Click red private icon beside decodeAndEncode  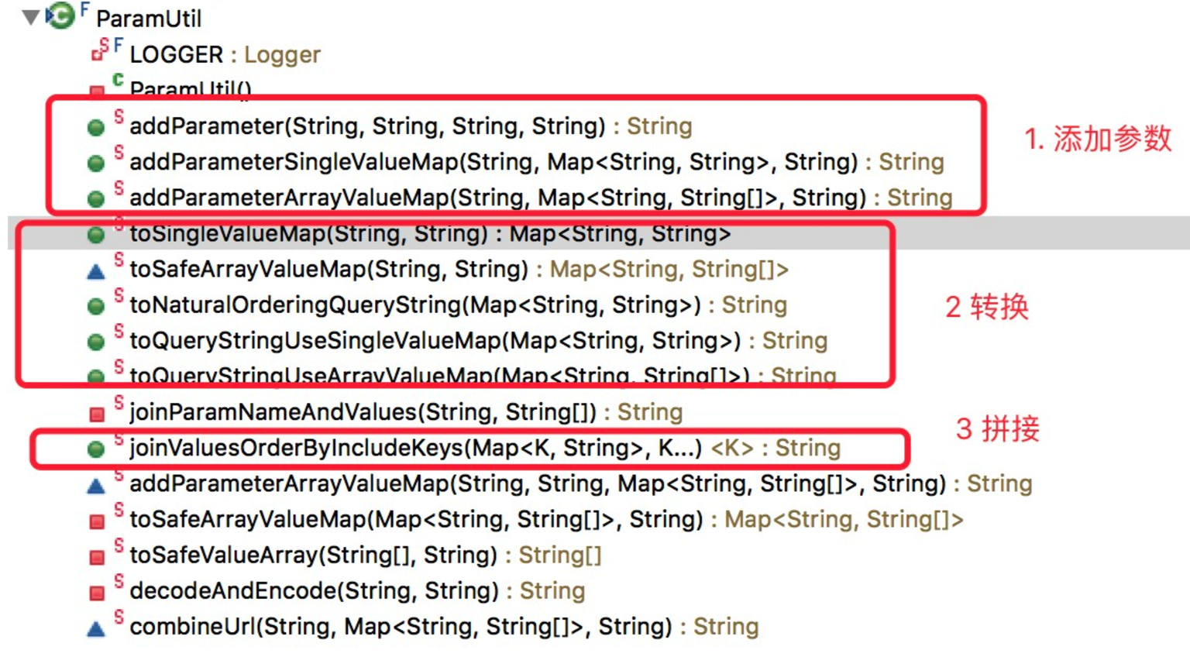coord(97,593)
